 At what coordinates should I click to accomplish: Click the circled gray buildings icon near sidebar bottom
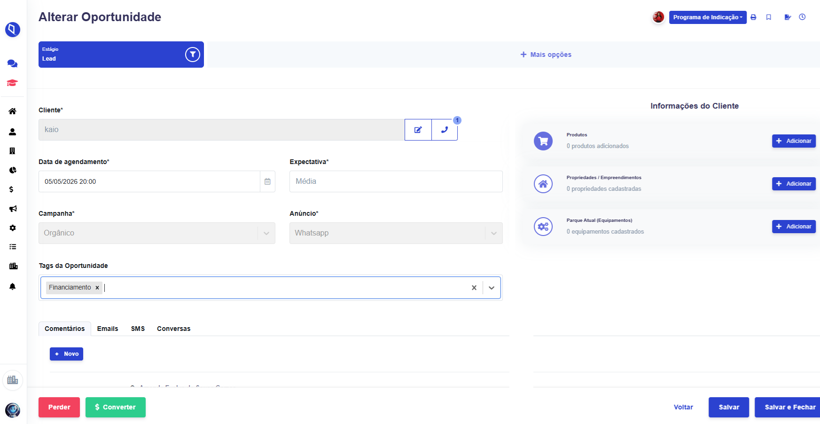pyautogui.click(x=13, y=380)
